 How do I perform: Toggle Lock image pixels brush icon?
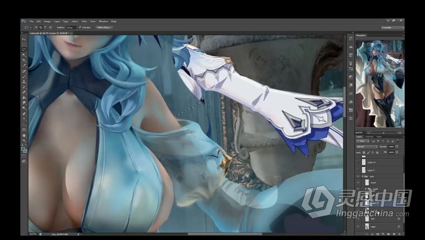tap(368, 153)
